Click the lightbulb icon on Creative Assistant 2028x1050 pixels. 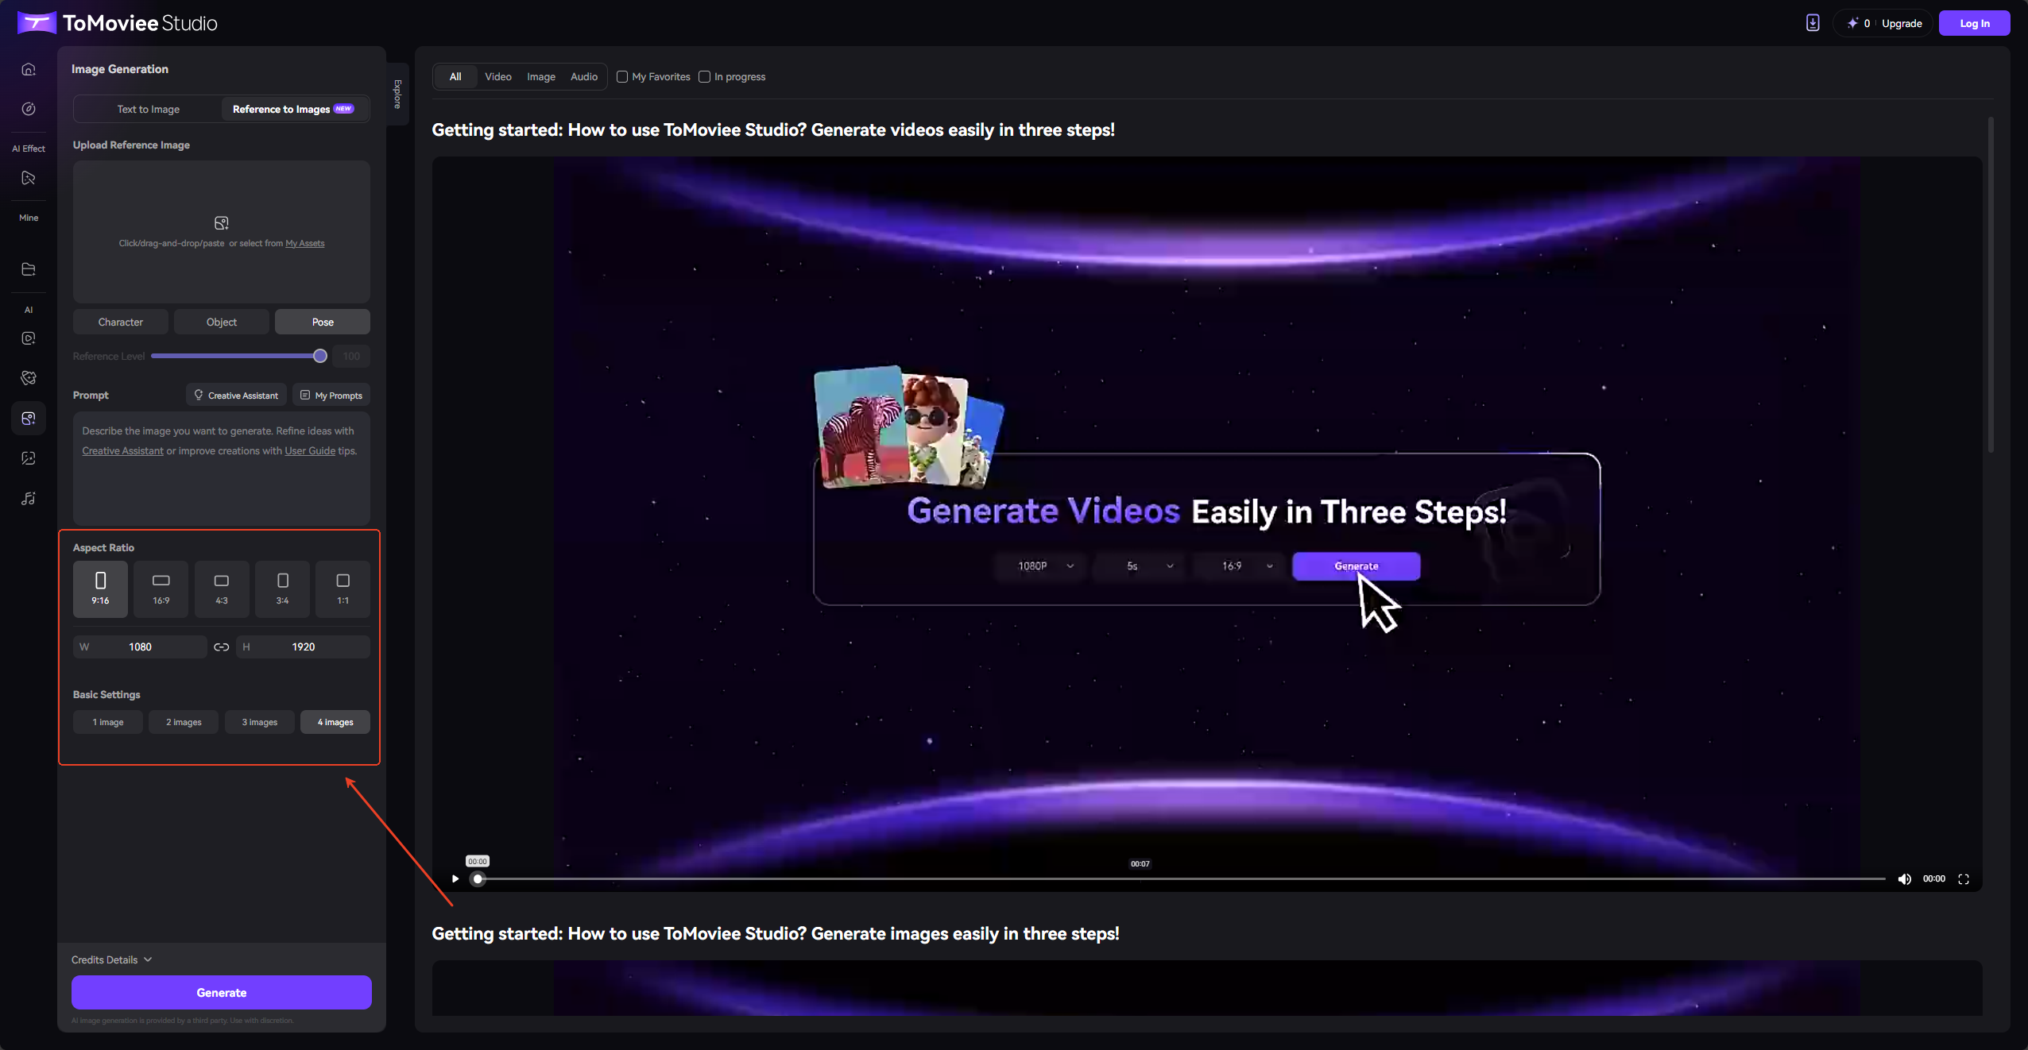pyautogui.click(x=199, y=395)
